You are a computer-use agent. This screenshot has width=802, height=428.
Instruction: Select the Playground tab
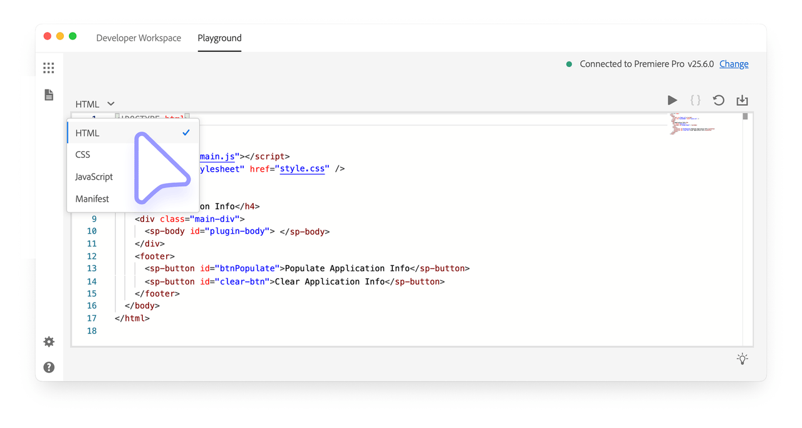click(219, 38)
